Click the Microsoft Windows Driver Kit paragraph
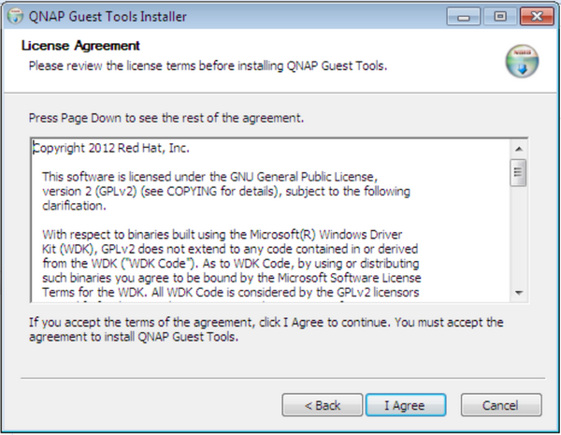This screenshot has width=561, height=435. [x=232, y=263]
